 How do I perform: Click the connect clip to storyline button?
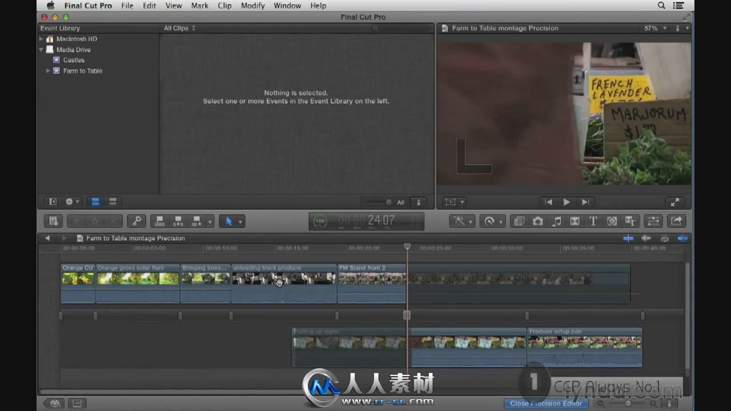[160, 221]
